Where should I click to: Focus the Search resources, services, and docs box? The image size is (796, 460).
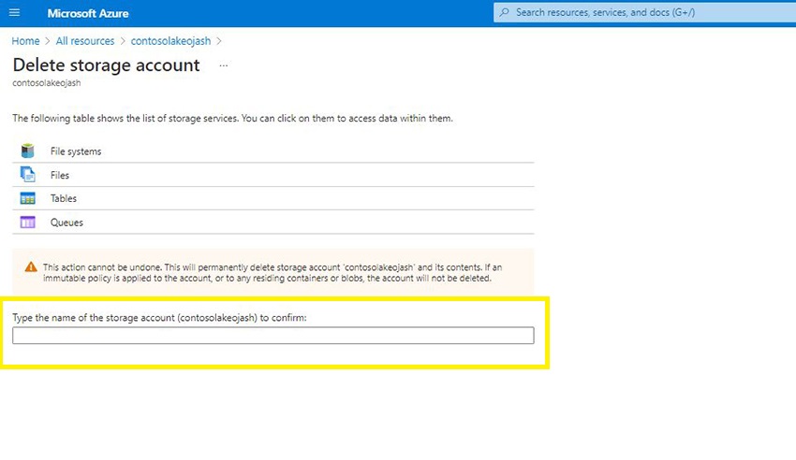pos(644,13)
